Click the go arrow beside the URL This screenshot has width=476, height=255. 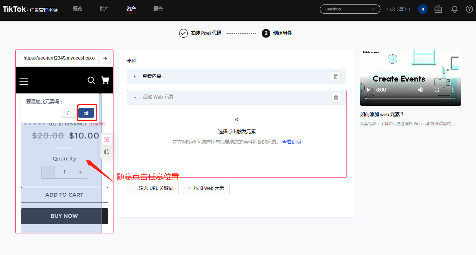pos(105,58)
